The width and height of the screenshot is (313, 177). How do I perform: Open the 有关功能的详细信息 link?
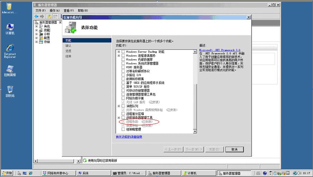click(x=129, y=137)
